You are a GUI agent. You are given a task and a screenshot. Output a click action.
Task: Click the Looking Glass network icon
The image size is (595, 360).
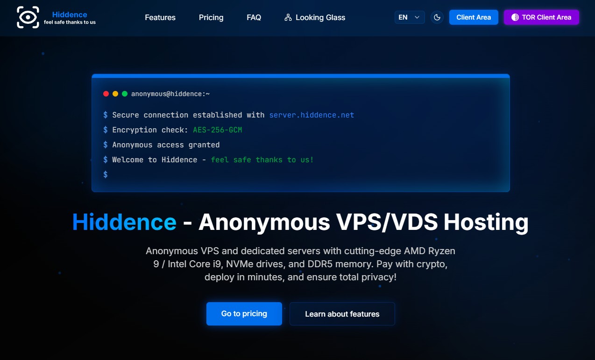(x=288, y=18)
